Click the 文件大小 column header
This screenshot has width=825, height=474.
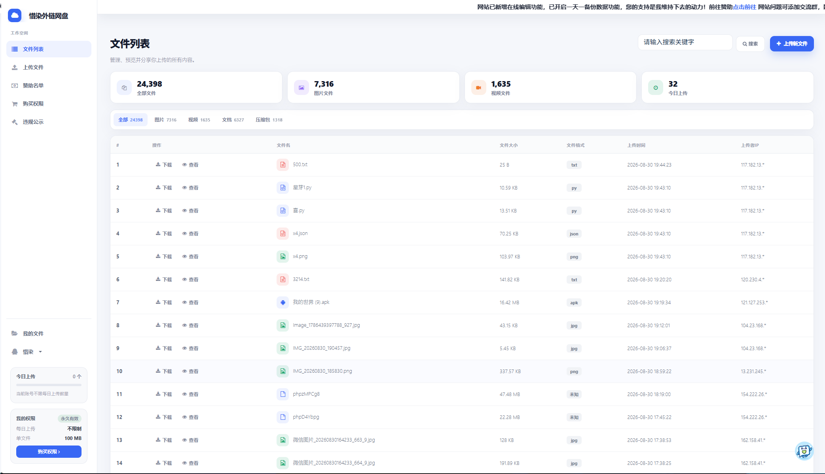click(508, 145)
